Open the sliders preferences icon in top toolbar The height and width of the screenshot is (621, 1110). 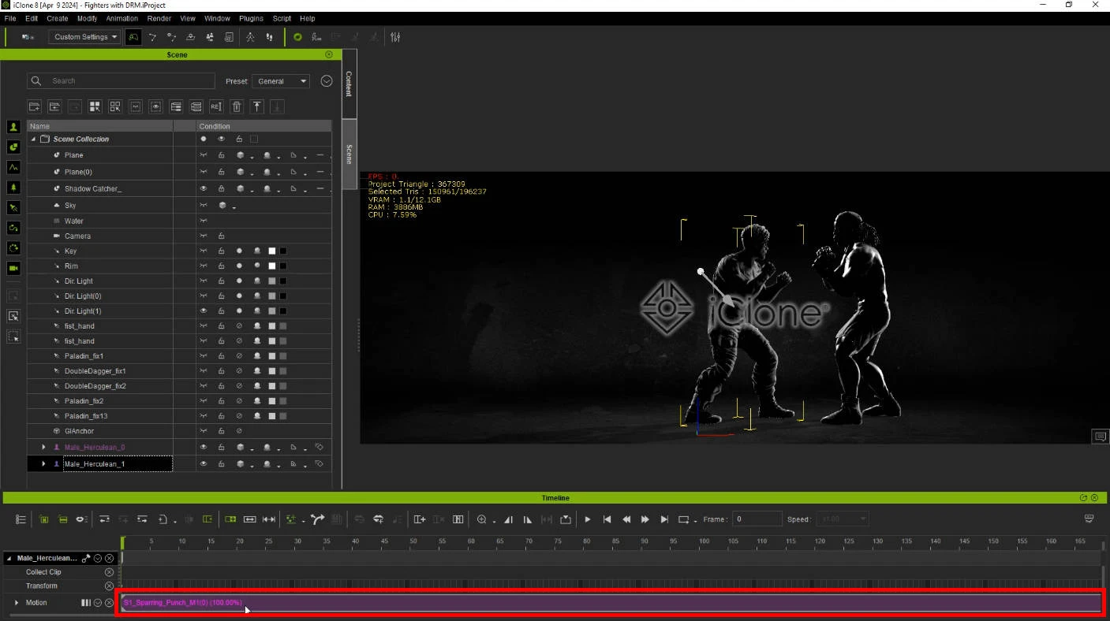coord(395,37)
